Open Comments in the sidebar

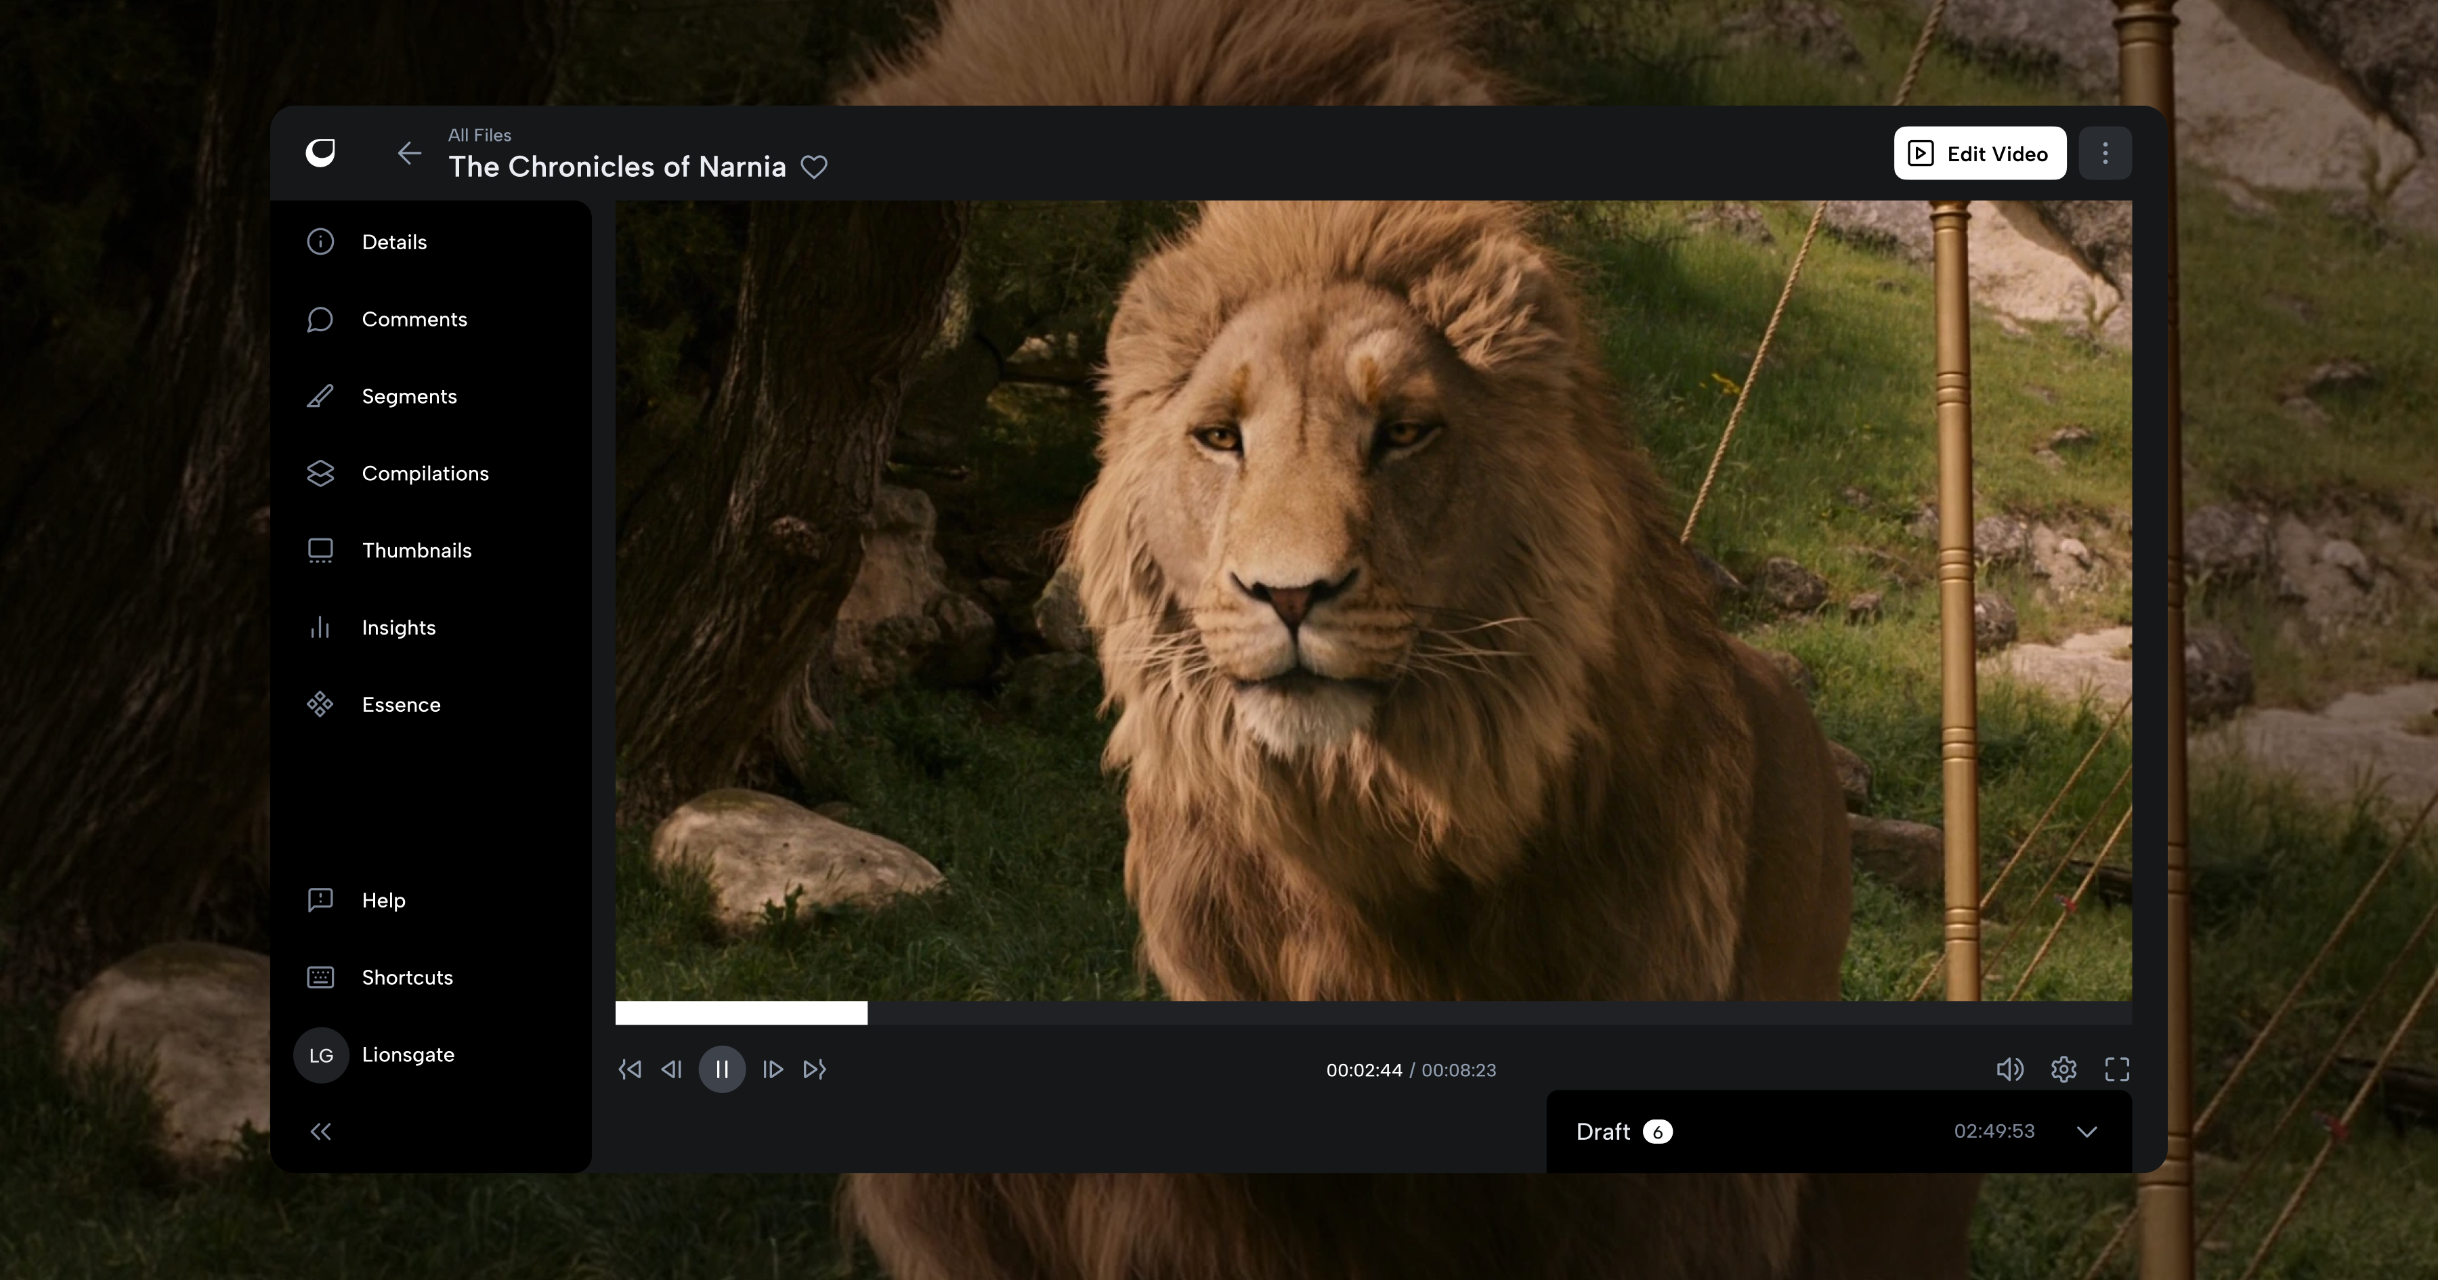414,319
